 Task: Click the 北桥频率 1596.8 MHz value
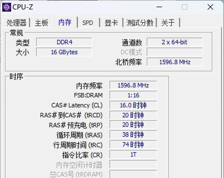point(174,62)
